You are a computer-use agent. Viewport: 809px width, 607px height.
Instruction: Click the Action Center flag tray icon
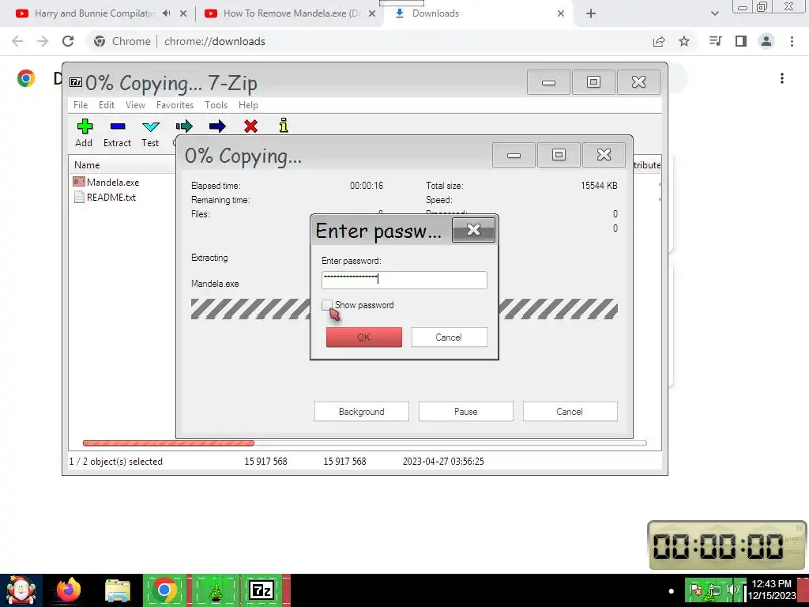coord(695,590)
